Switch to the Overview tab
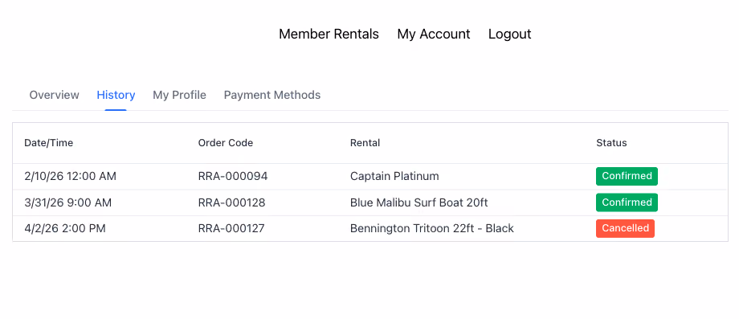The width and height of the screenshot is (739, 319). pos(54,95)
